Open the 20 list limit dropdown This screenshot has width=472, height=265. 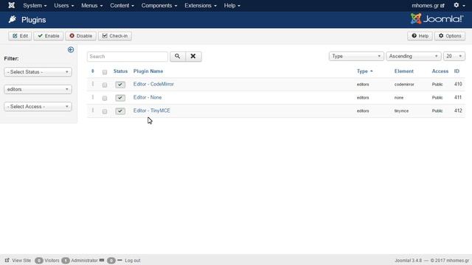(454, 56)
